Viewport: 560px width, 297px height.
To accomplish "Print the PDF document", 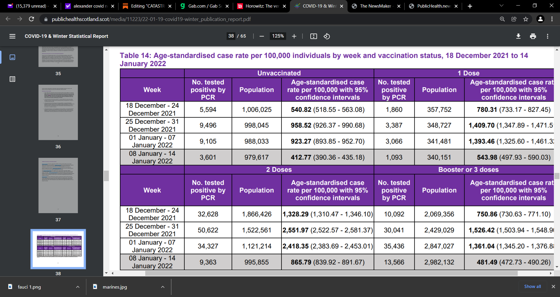I will pos(533,36).
